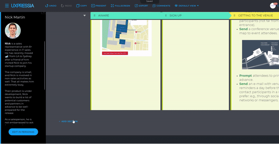Viewport: 279px width, 144px height.
Task: Click the red button below the map
Action: click(x=115, y=53)
